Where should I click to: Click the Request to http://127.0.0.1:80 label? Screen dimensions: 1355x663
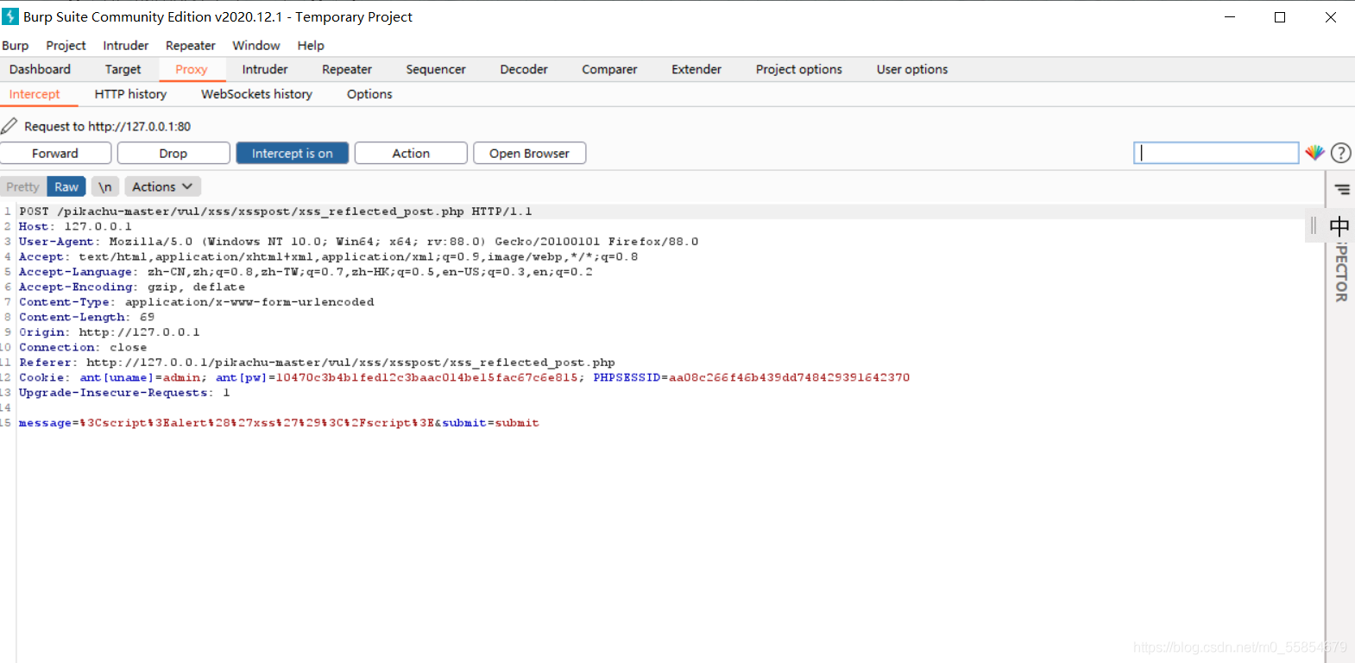point(108,126)
